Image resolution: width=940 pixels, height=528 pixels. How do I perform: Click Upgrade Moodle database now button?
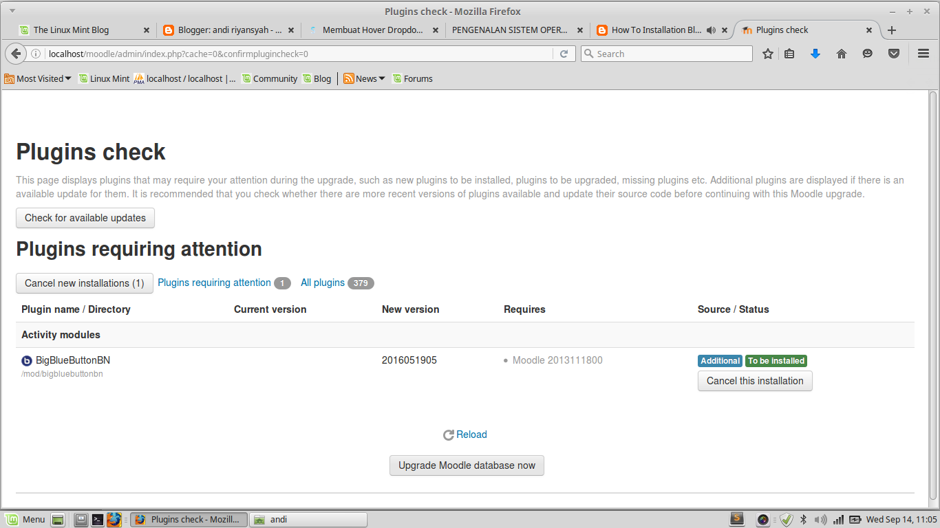467,465
